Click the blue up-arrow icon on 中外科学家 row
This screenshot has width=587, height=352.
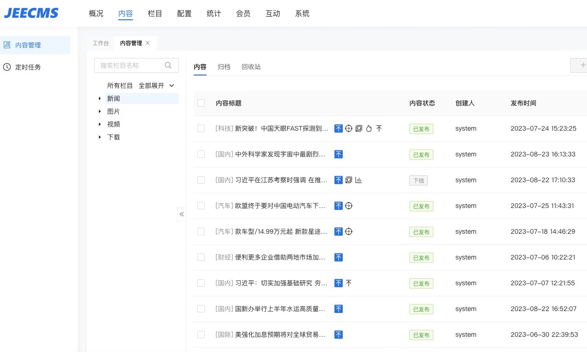pyautogui.click(x=339, y=155)
